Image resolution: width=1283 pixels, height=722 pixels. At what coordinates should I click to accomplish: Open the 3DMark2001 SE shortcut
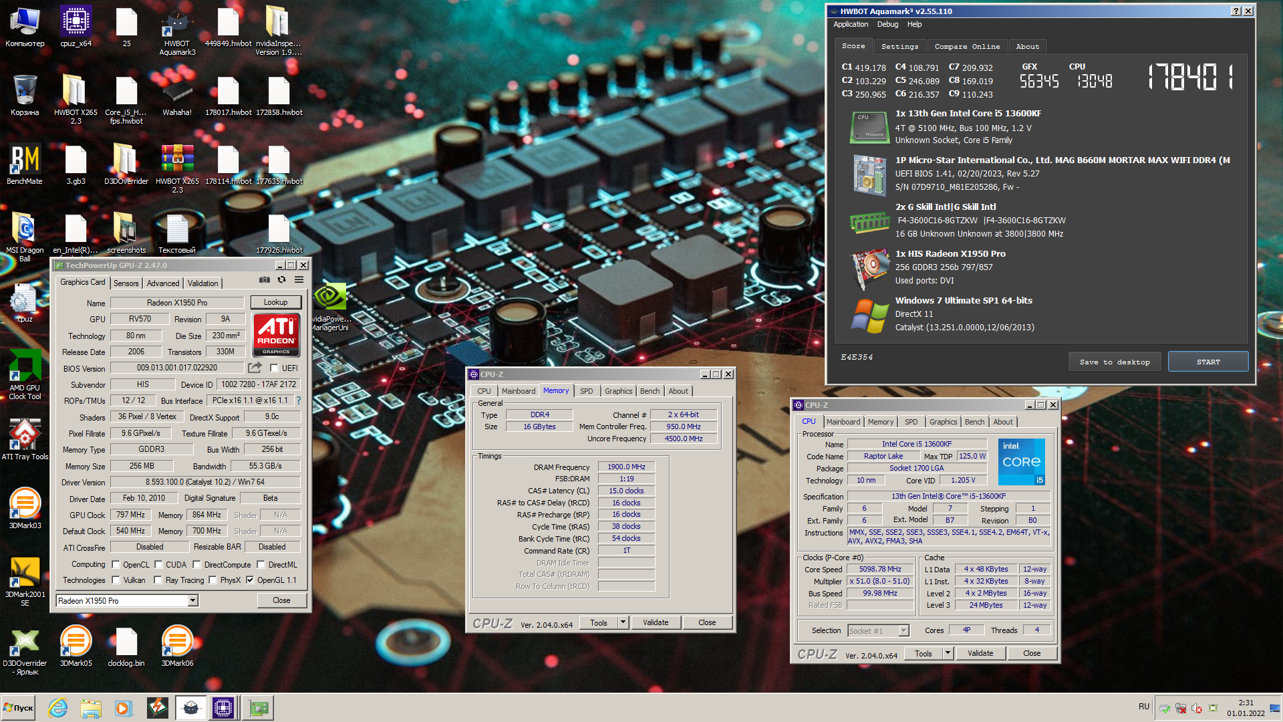(x=25, y=582)
